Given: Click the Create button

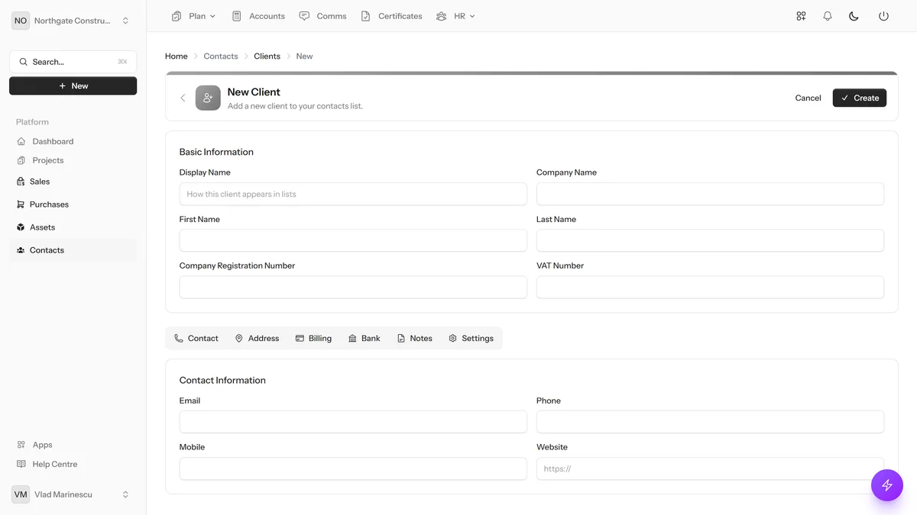Looking at the screenshot, I should pyautogui.click(x=860, y=98).
